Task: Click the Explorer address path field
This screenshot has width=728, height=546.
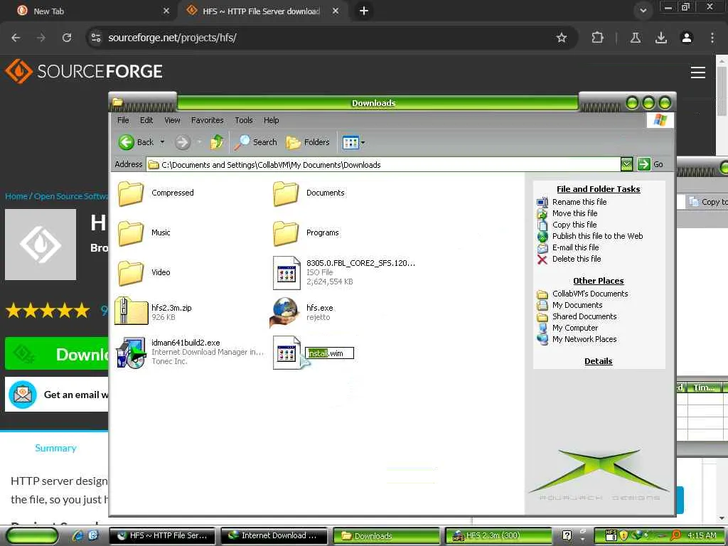Action: pos(383,165)
